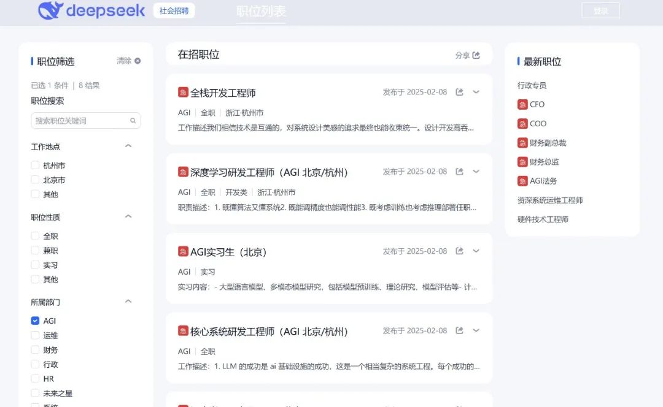Click the urgent badge on 深度学习研发工程师

[x=183, y=172]
